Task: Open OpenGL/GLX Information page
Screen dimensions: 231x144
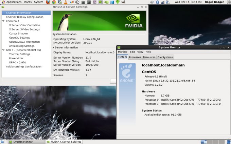Action: pos(24,42)
